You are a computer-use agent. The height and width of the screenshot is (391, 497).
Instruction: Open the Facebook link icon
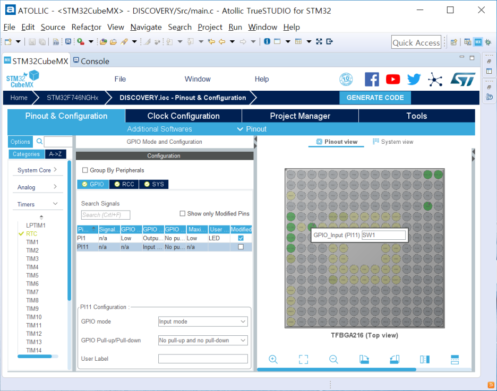coord(372,79)
